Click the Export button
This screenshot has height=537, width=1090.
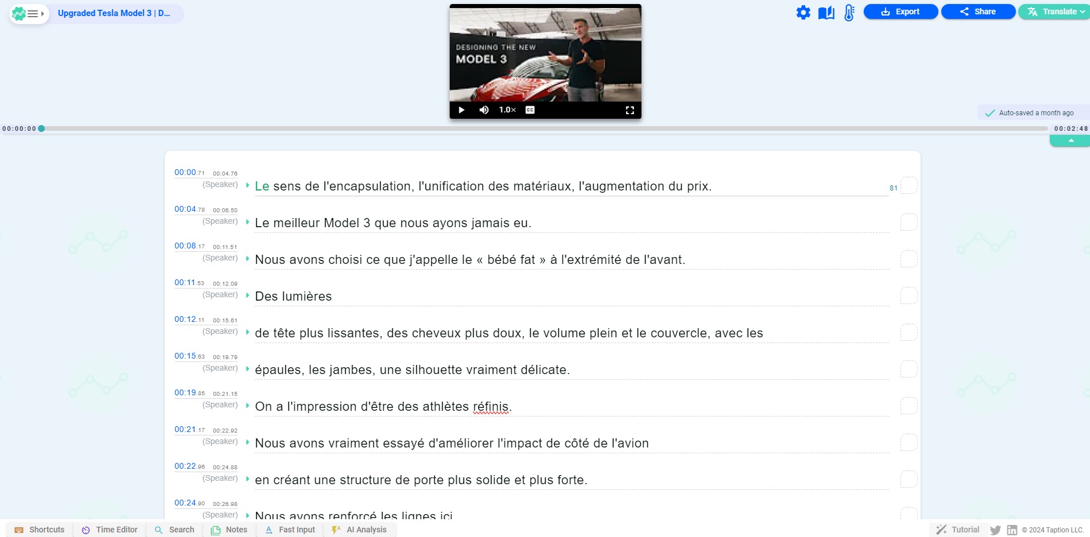(900, 11)
